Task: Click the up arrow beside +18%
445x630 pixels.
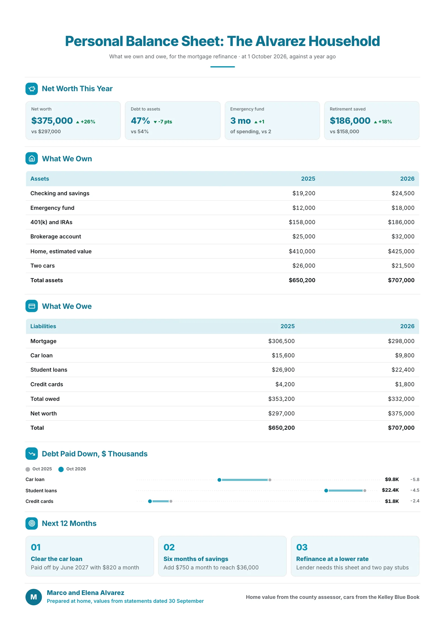Action: 376,122
